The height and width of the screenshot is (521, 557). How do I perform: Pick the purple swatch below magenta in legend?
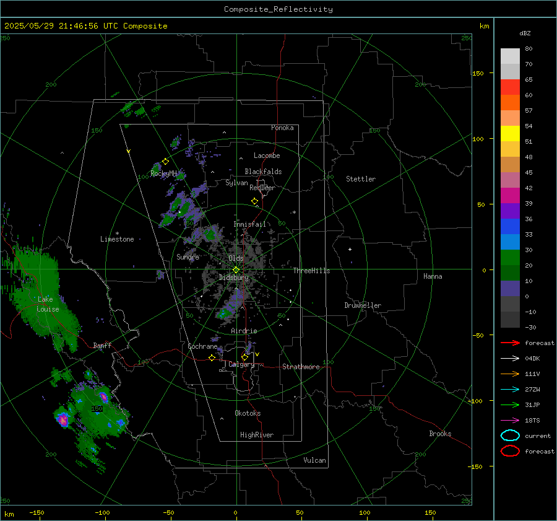click(510, 211)
